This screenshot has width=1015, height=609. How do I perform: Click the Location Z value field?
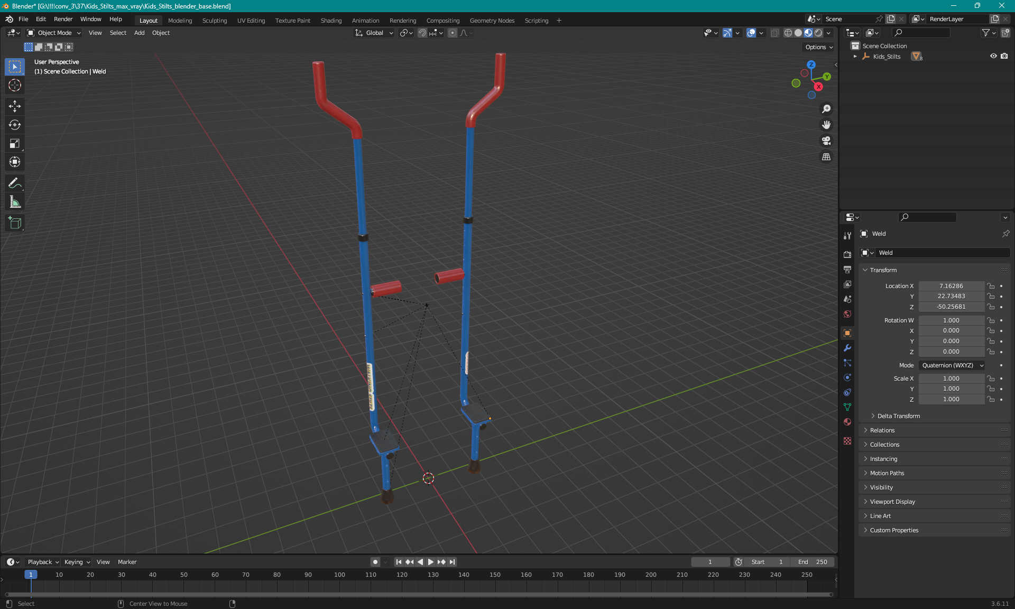coord(951,307)
